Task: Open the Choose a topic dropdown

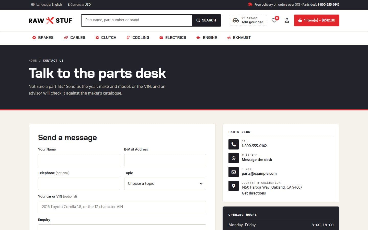Action: [165, 184]
